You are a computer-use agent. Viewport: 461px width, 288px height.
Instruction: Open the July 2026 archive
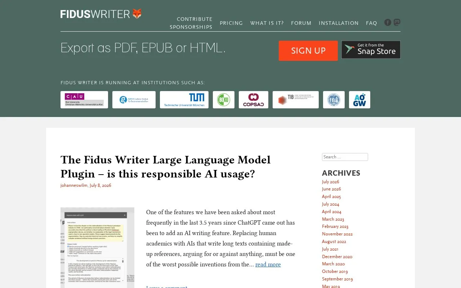331,182
